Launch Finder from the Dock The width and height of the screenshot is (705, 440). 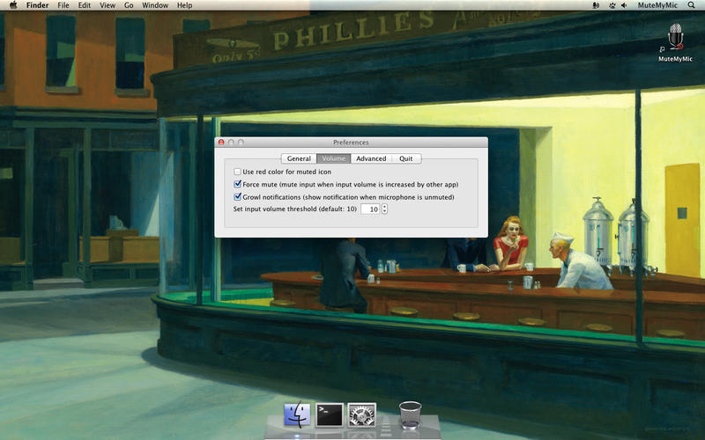coord(297,414)
